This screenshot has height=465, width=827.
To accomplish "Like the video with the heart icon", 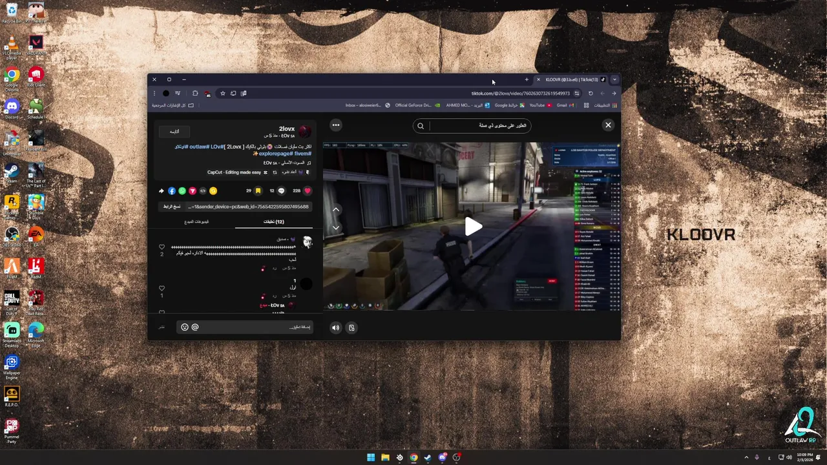I will pyautogui.click(x=308, y=191).
